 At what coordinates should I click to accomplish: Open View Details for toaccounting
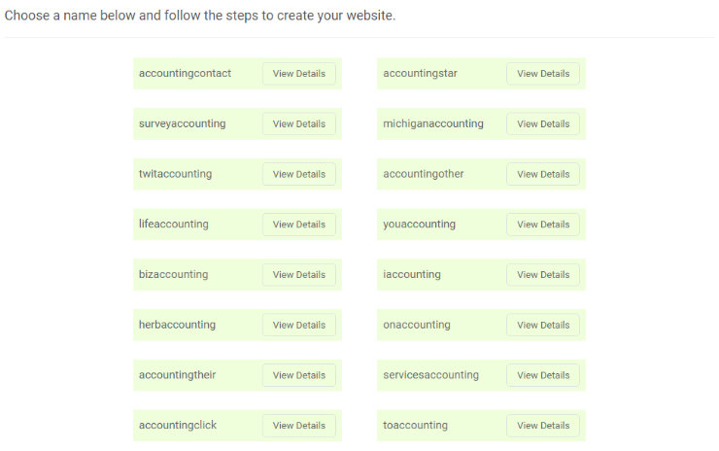tap(543, 426)
